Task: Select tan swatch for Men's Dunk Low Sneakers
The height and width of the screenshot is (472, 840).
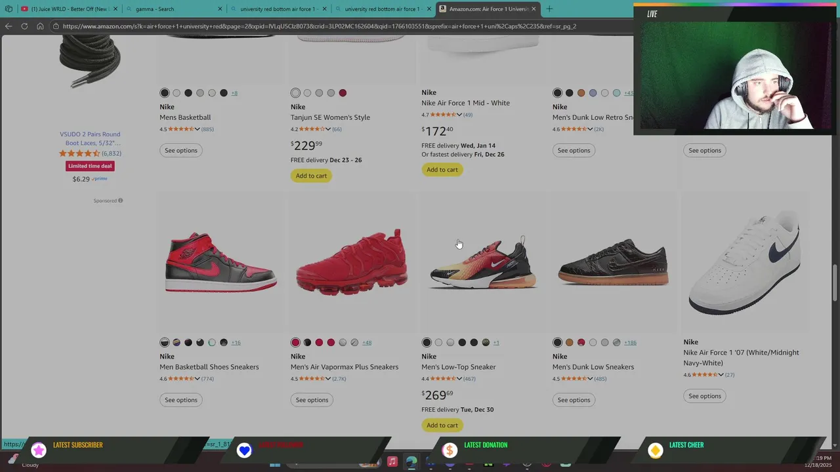Action: [x=569, y=343]
